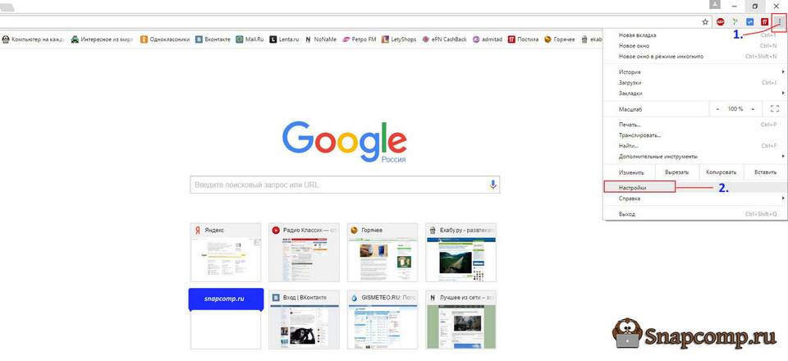
Task: Open Настройки menu item
Action: point(695,187)
